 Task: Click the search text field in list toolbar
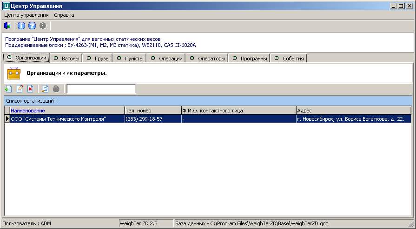click(x=101, y=89)
